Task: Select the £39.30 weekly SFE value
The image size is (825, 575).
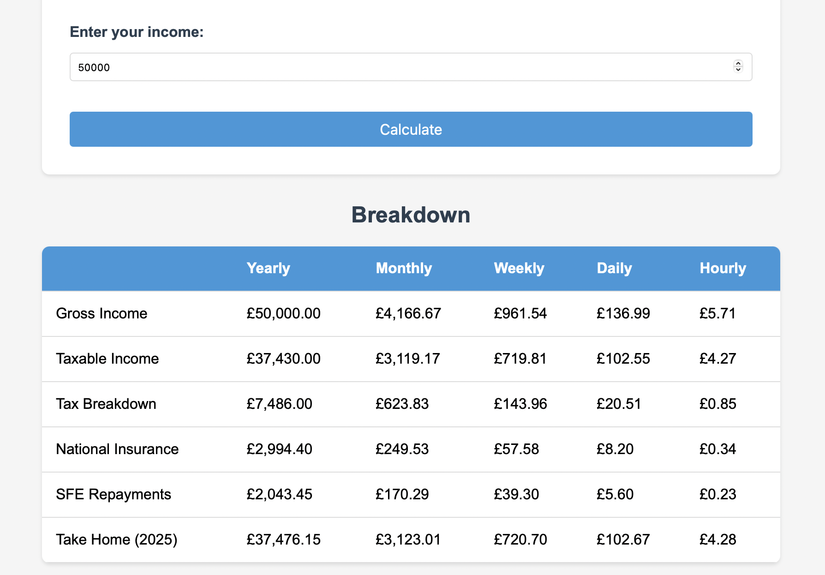Action: point(516,494)
